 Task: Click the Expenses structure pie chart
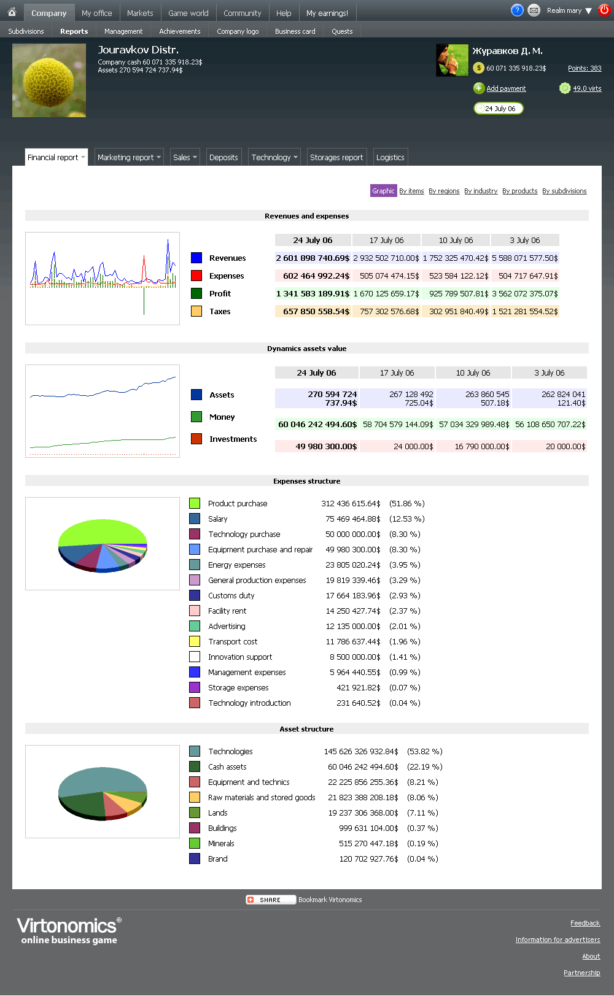click(x=103, y=544)
